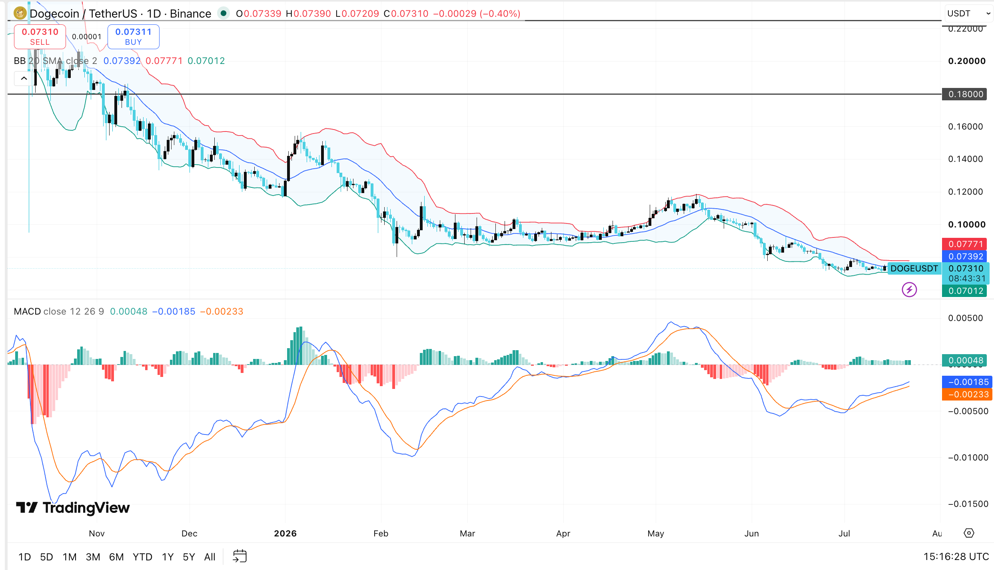Screen dimensions: 994x570
Task: Select the All time range
Action: [210, 557]
